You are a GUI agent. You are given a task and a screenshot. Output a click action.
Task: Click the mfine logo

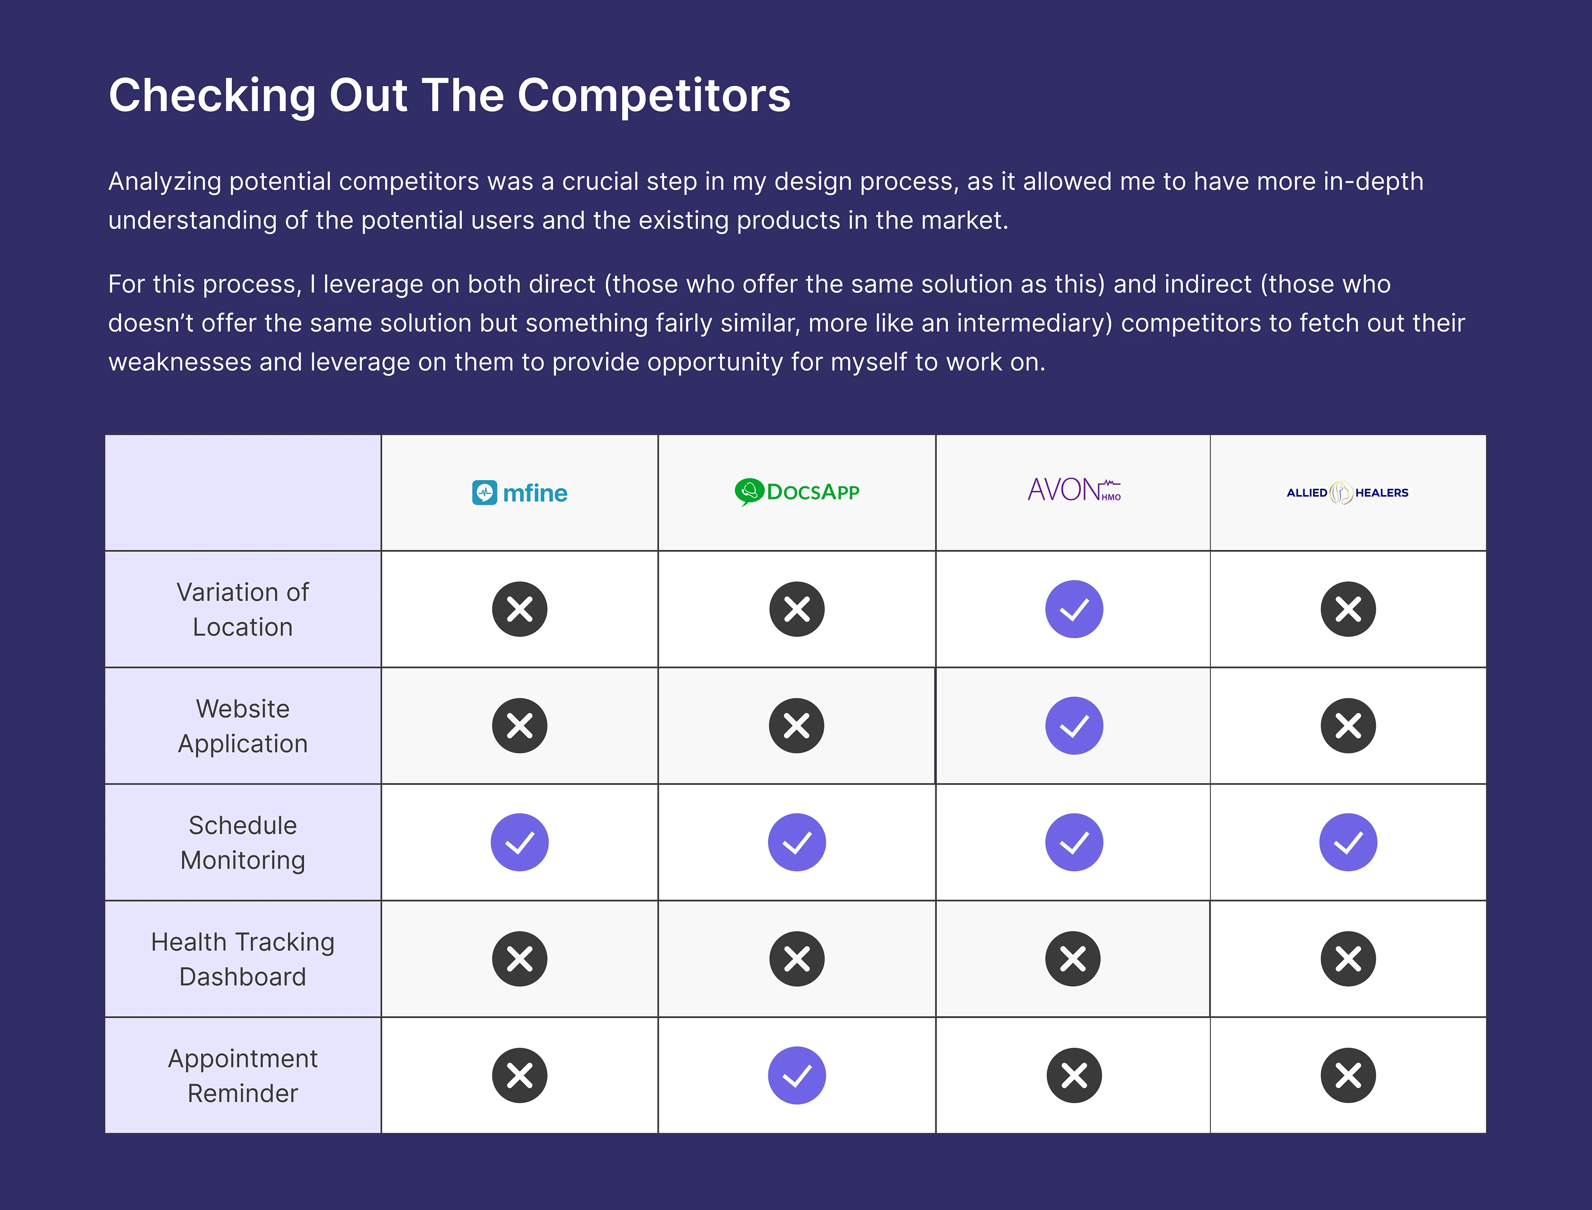pos(519,494)
